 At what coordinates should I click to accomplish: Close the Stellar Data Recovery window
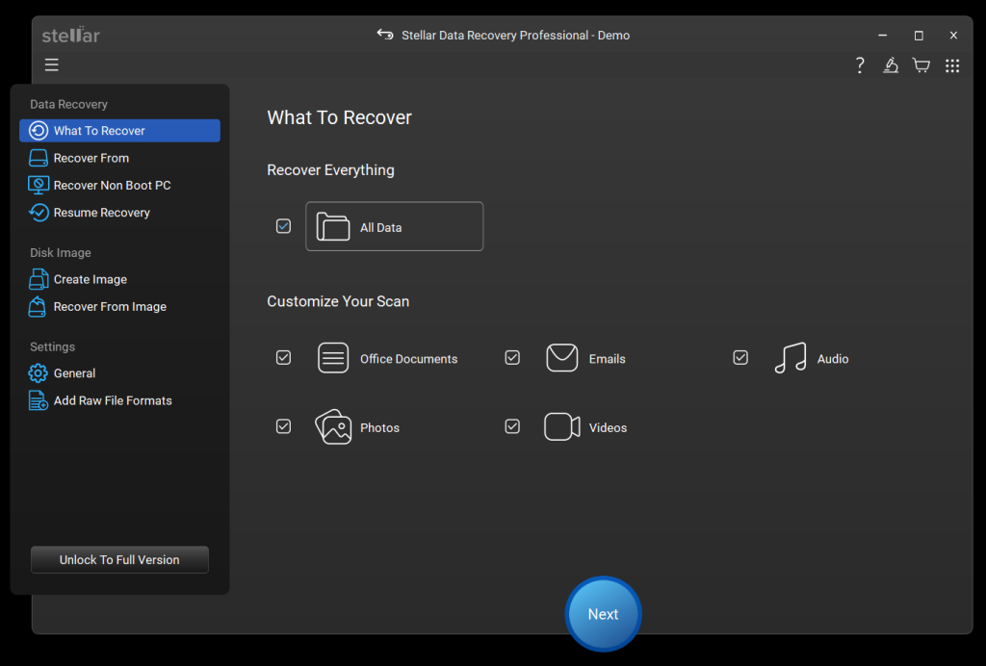[x=953, y=36]
